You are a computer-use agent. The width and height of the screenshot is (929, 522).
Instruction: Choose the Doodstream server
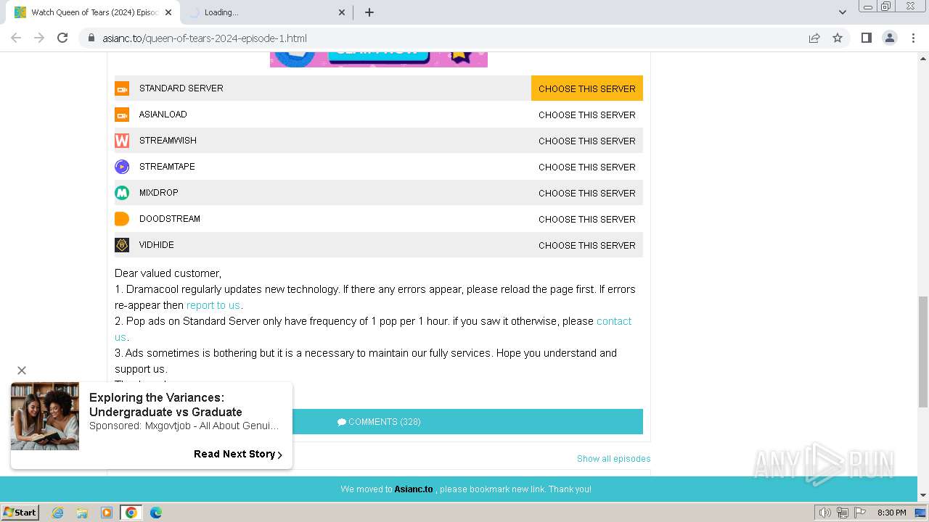(x=587, y=219)
